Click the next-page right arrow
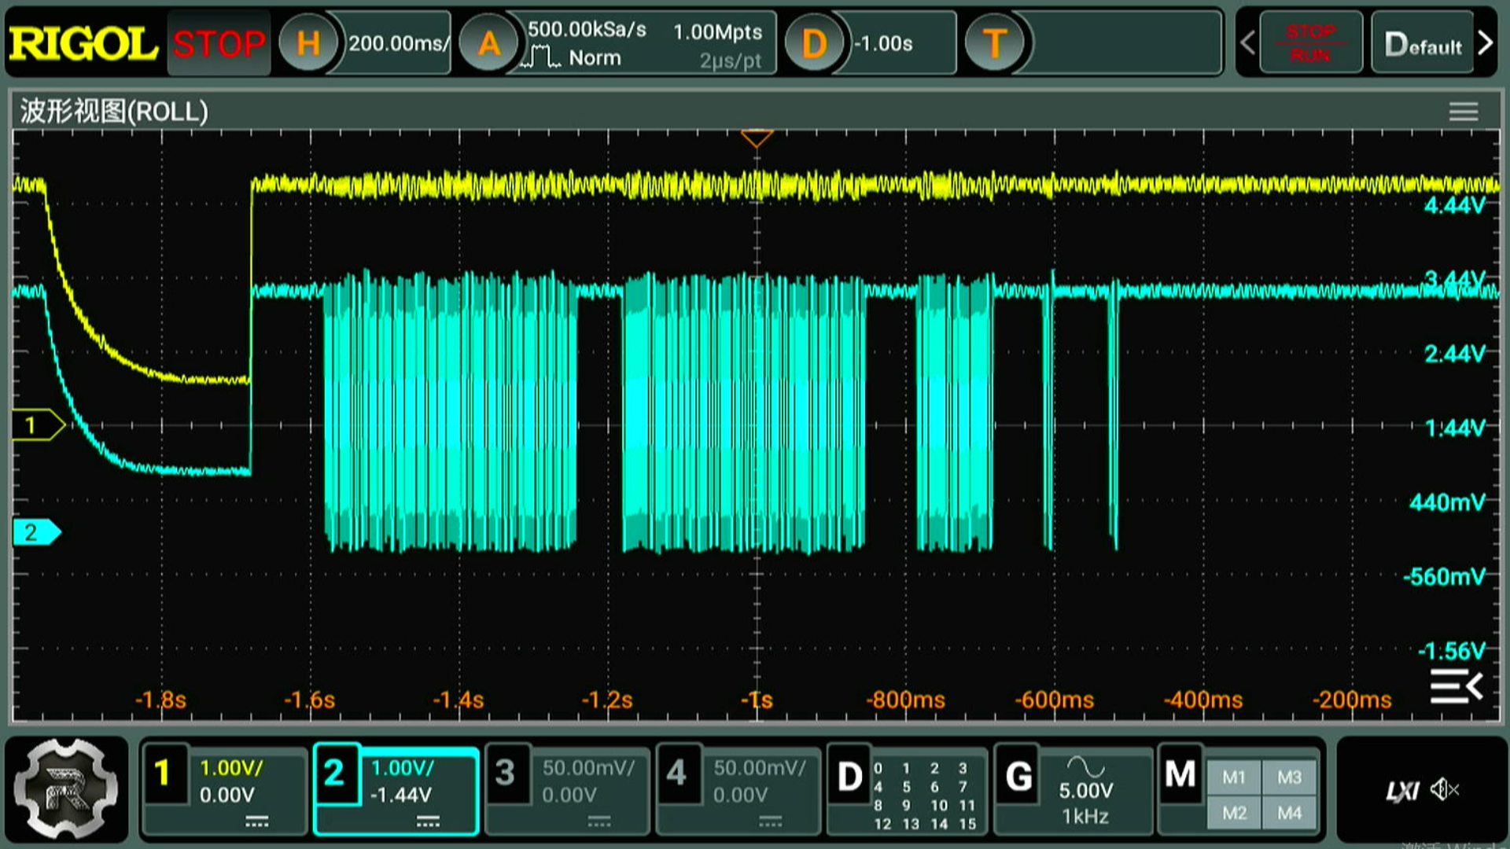 click(1486, 43)
